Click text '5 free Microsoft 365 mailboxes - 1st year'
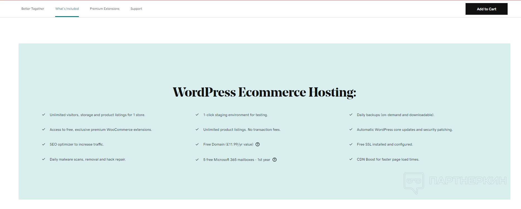 point(237,159)
